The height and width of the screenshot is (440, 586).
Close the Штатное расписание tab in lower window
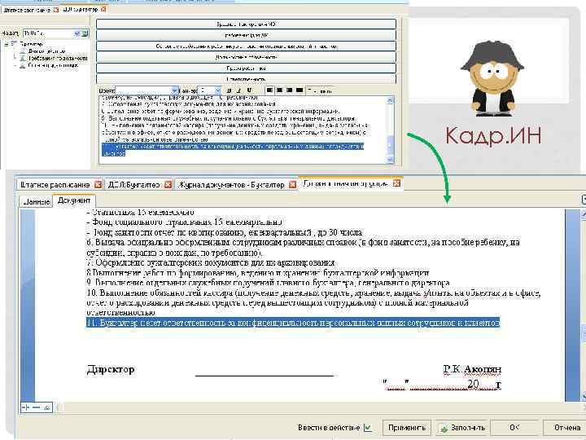pyautogui.click(x=98, y=184)
